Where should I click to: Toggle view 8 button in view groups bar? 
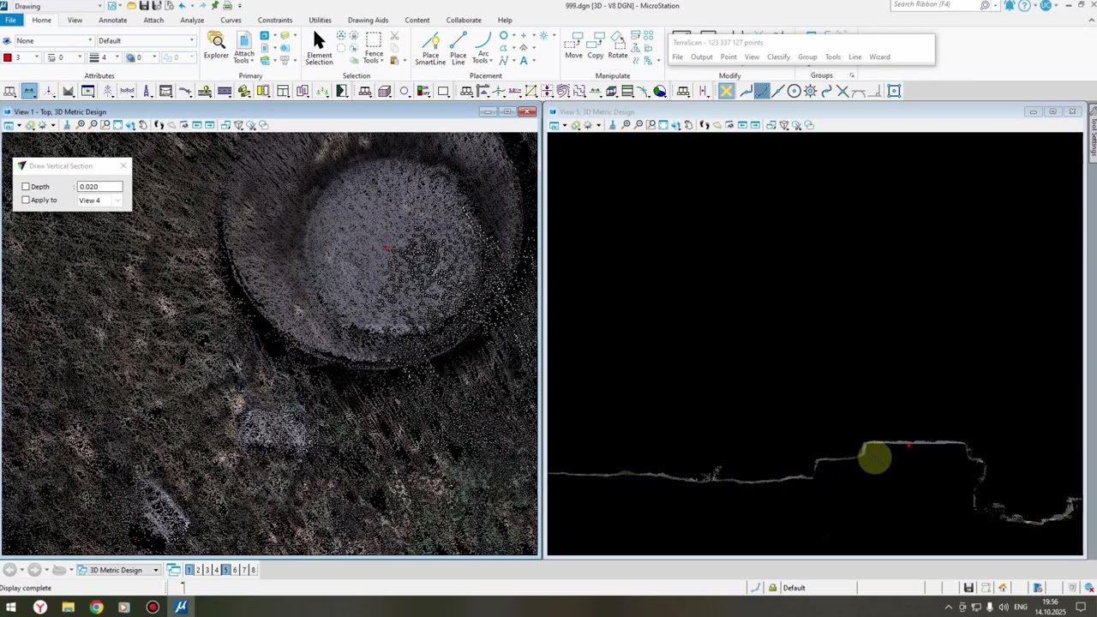click(253, 570)
